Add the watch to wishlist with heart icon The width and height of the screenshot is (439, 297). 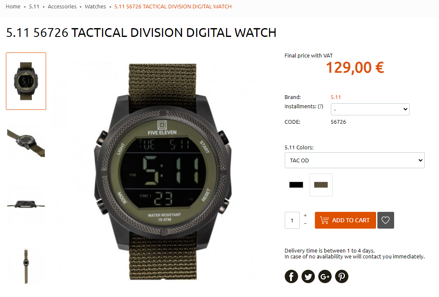coord(385,220)
